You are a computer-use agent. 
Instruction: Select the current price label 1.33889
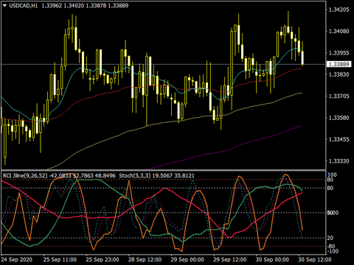339,64
